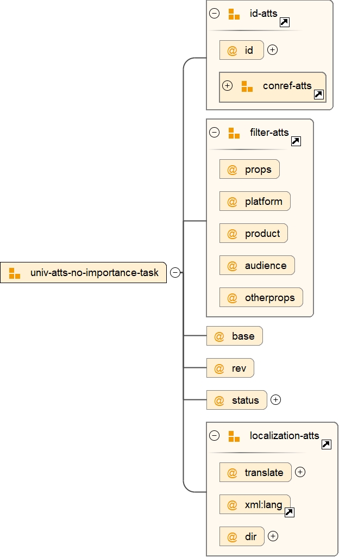Image resolution: width=339 pixels, height=557 pixels.
Task: Click the @ icon of base attribute
Action: [x=219, y=336]
